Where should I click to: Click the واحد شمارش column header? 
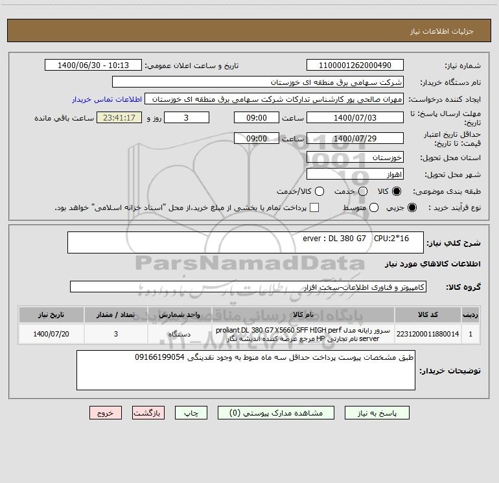pos(180,315)
